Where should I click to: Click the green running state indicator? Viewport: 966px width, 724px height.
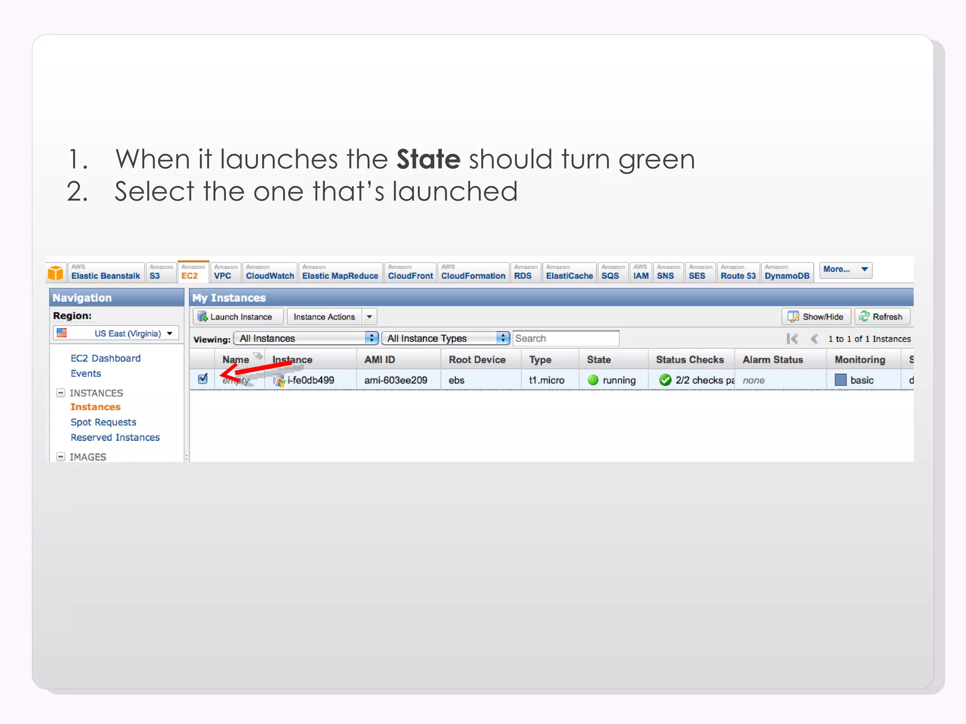pyautogui.click(x=593, y=380)
